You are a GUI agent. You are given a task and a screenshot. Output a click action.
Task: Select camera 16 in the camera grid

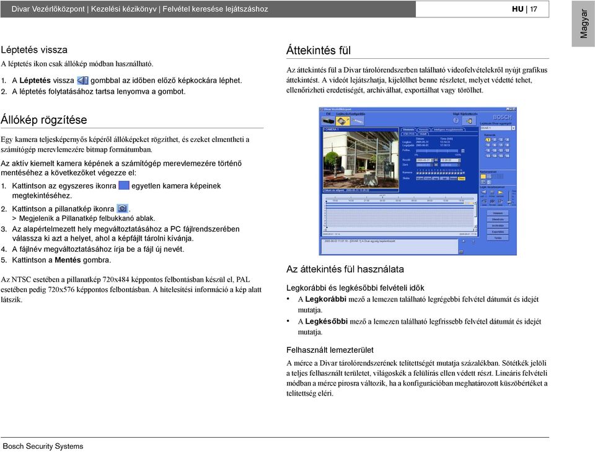click(x=508, y=156)
